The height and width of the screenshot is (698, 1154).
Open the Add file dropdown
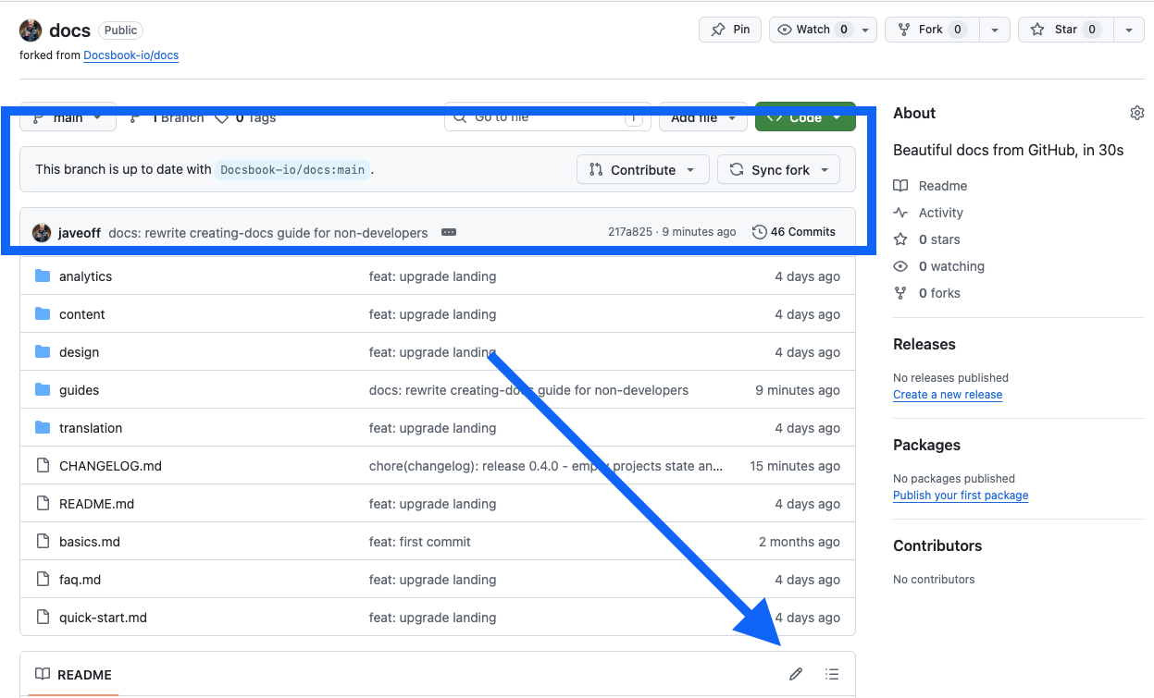pos(703,117)
